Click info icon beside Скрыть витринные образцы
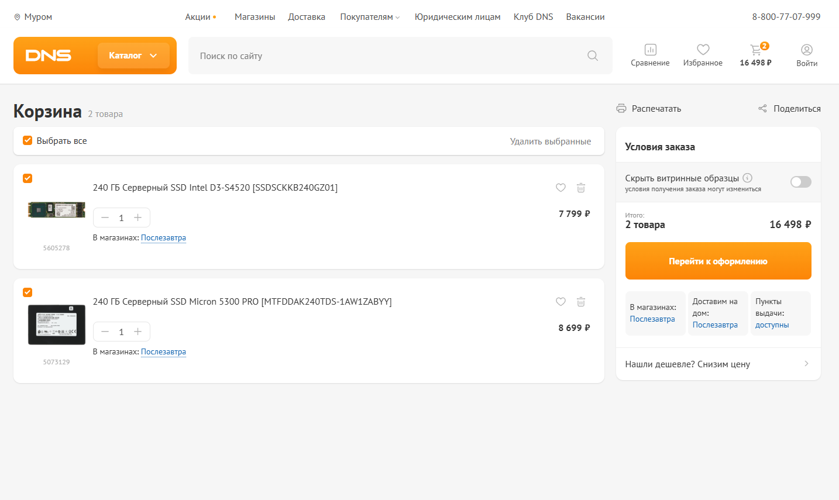Viewport: 839px width, 500px height. [747, 178]
